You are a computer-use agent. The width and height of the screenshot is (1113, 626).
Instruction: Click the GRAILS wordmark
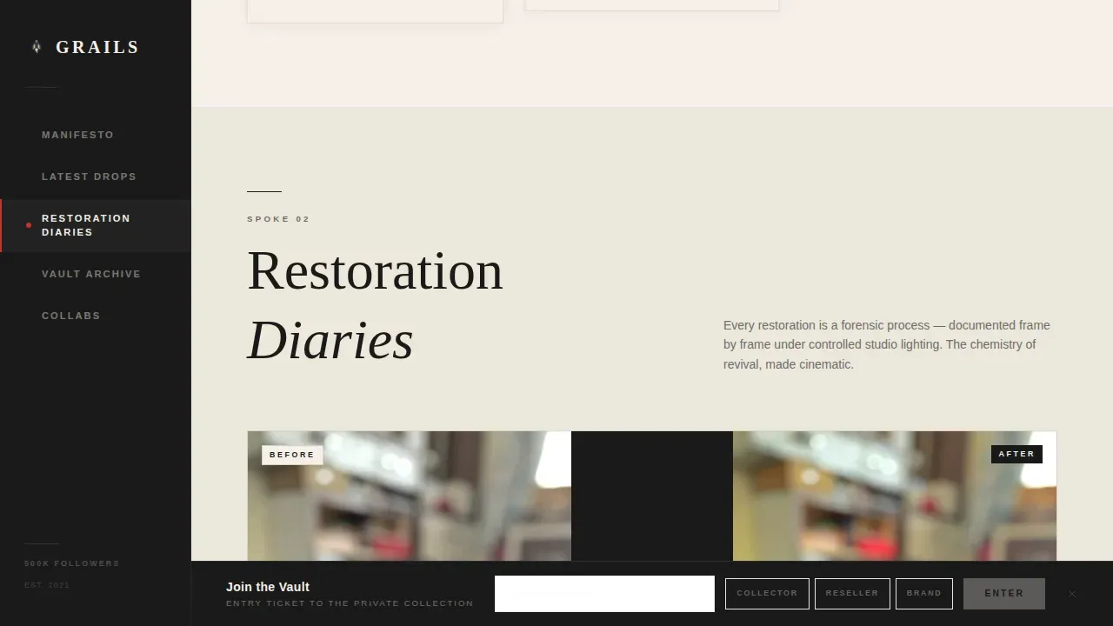(x=97, y=47)
